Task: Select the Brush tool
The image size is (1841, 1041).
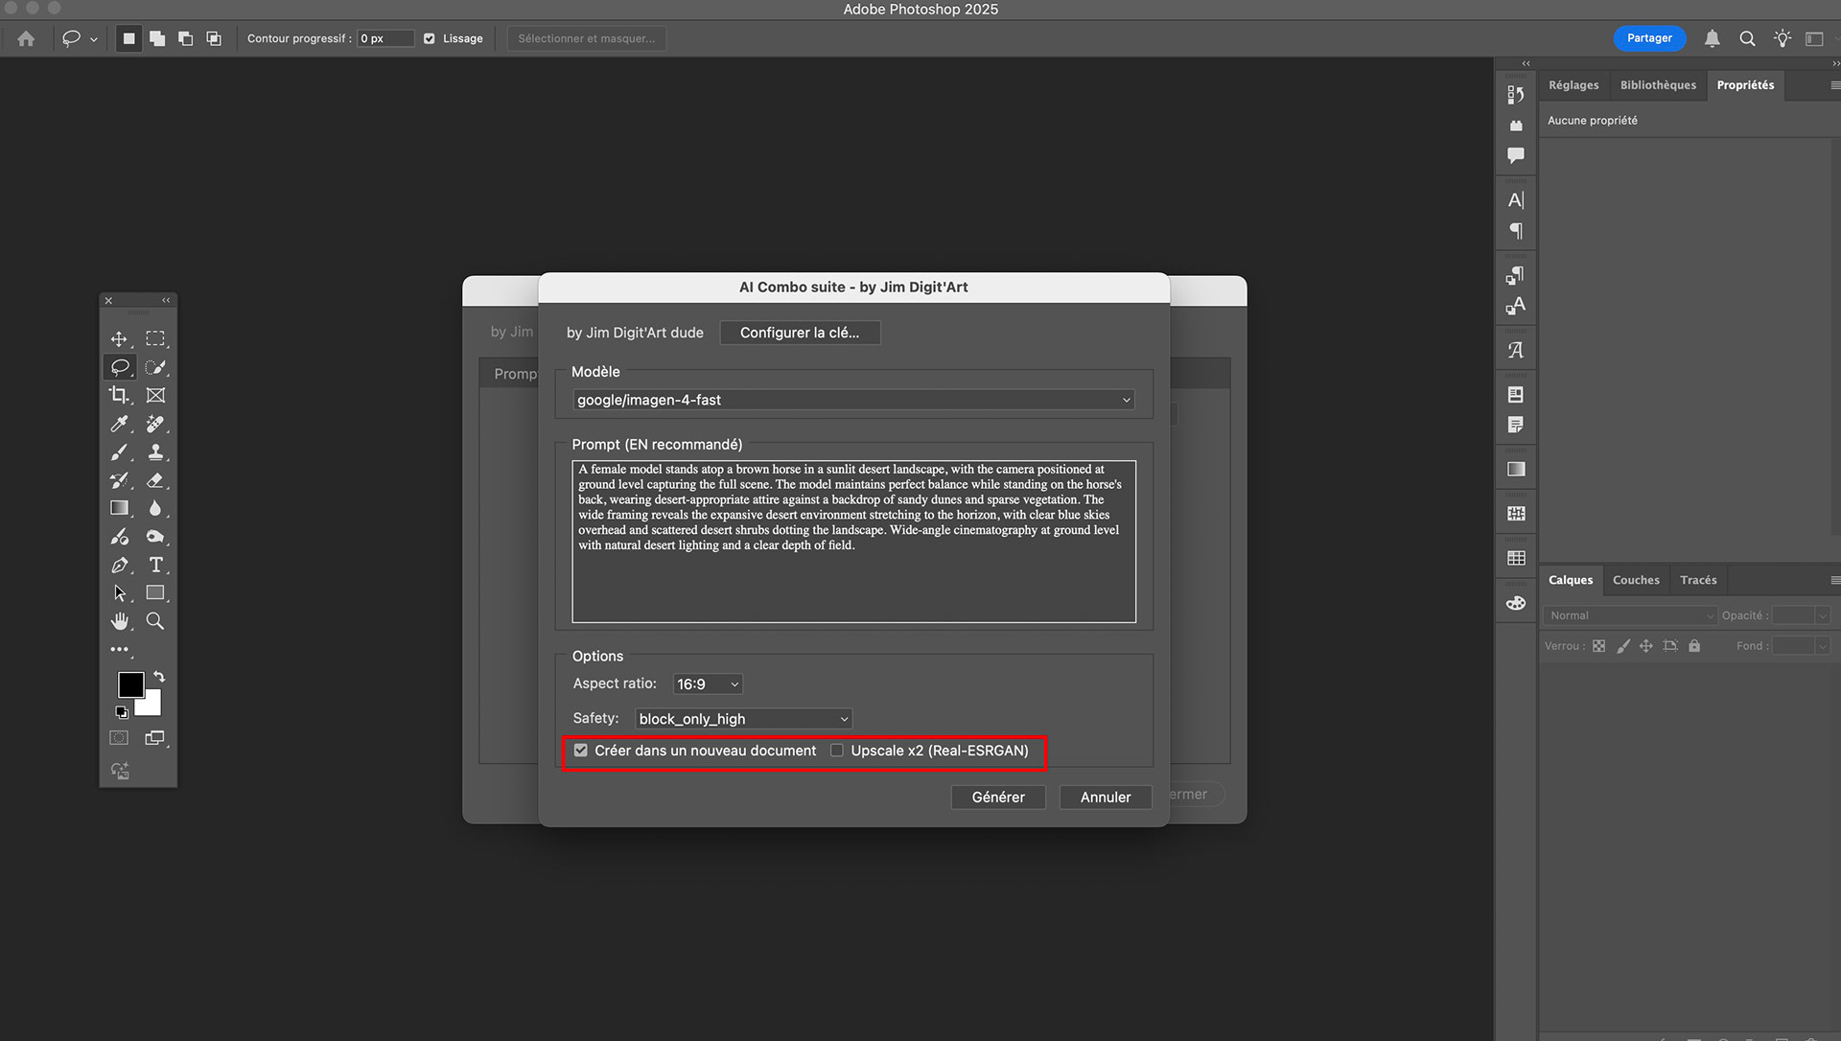Action: click(119, 451)
